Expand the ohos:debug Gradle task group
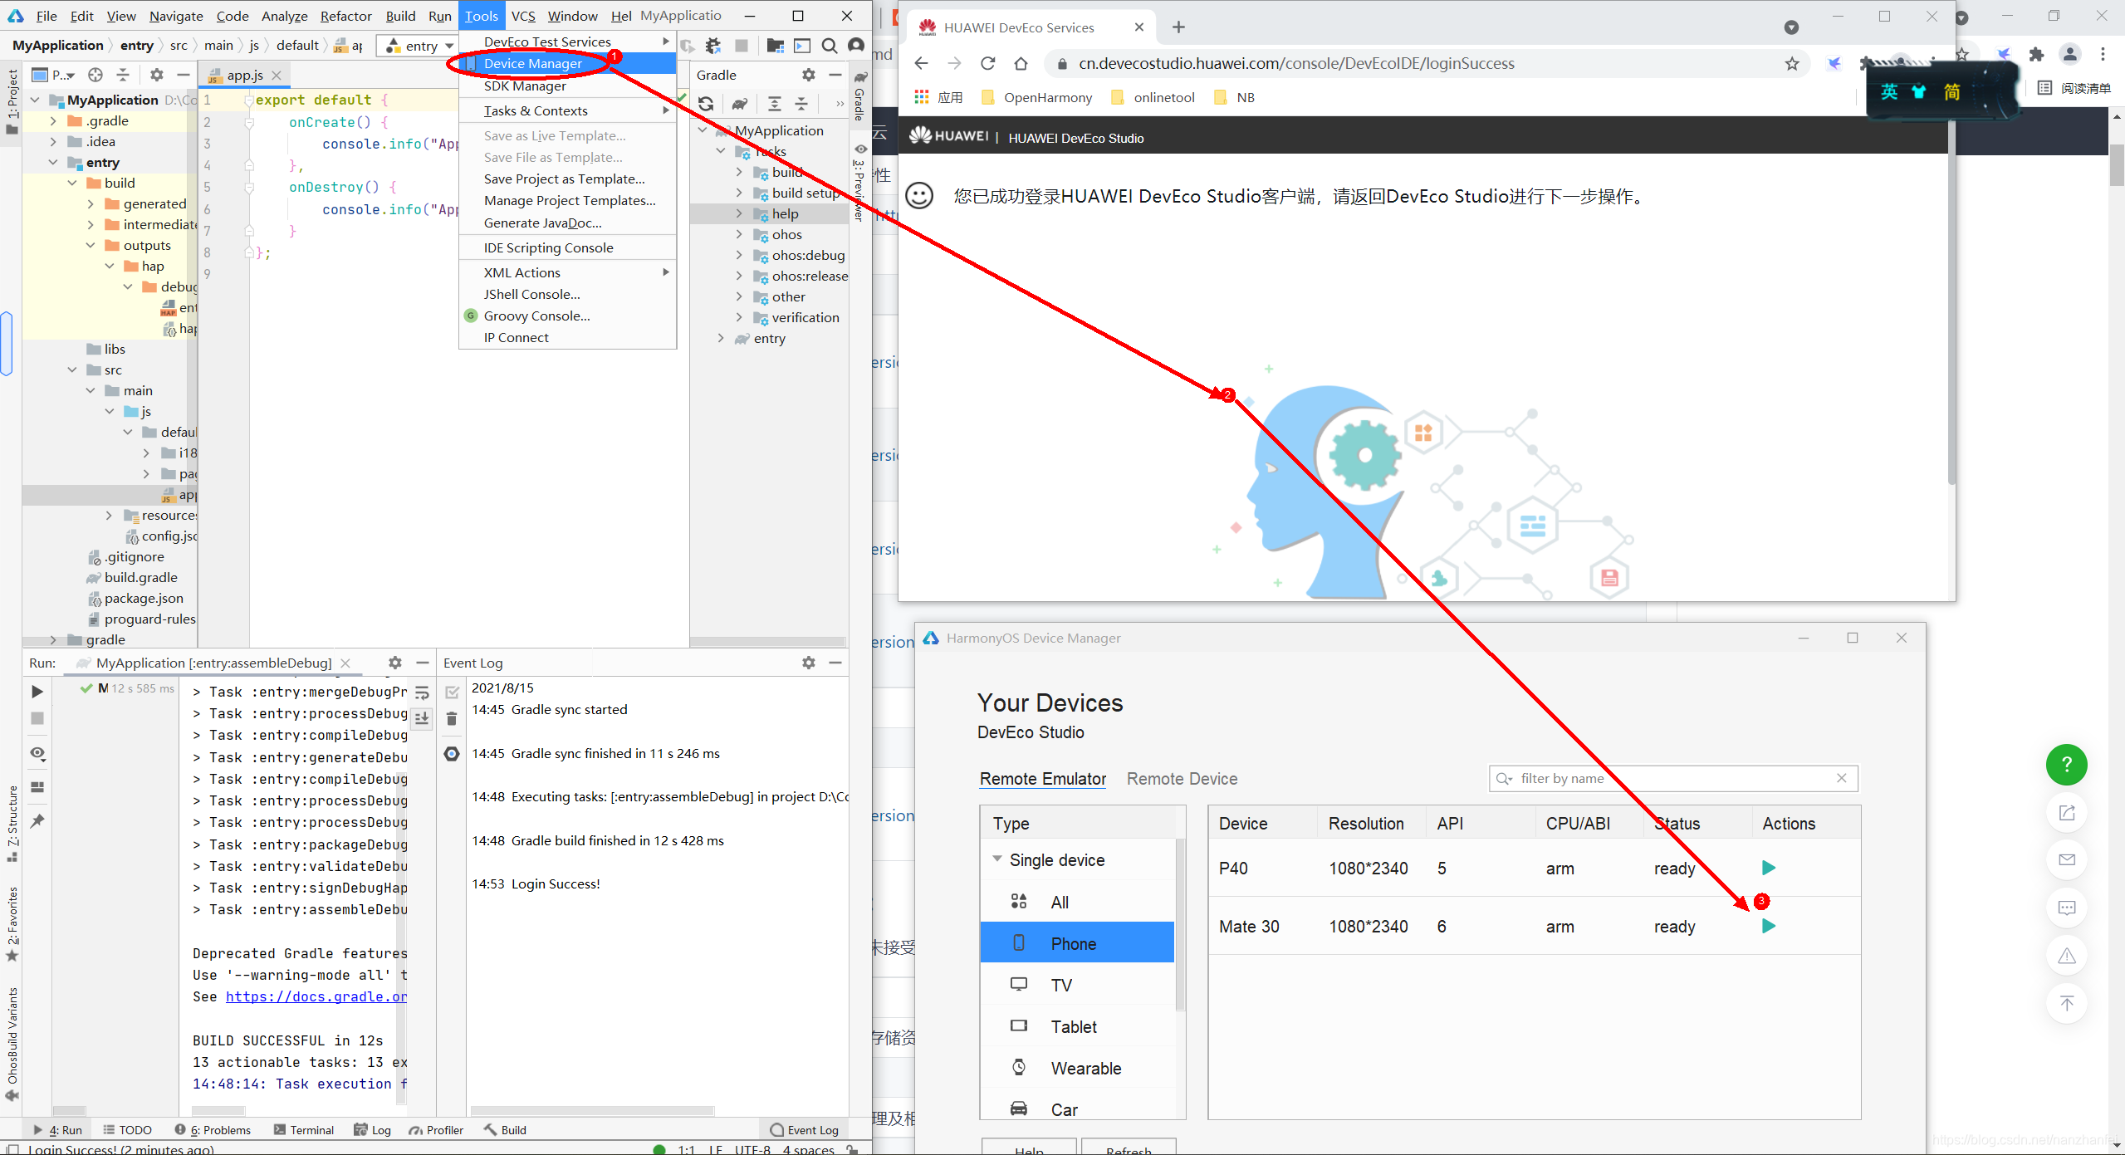Screen dimensions: 2125x1155 (739, 255)
